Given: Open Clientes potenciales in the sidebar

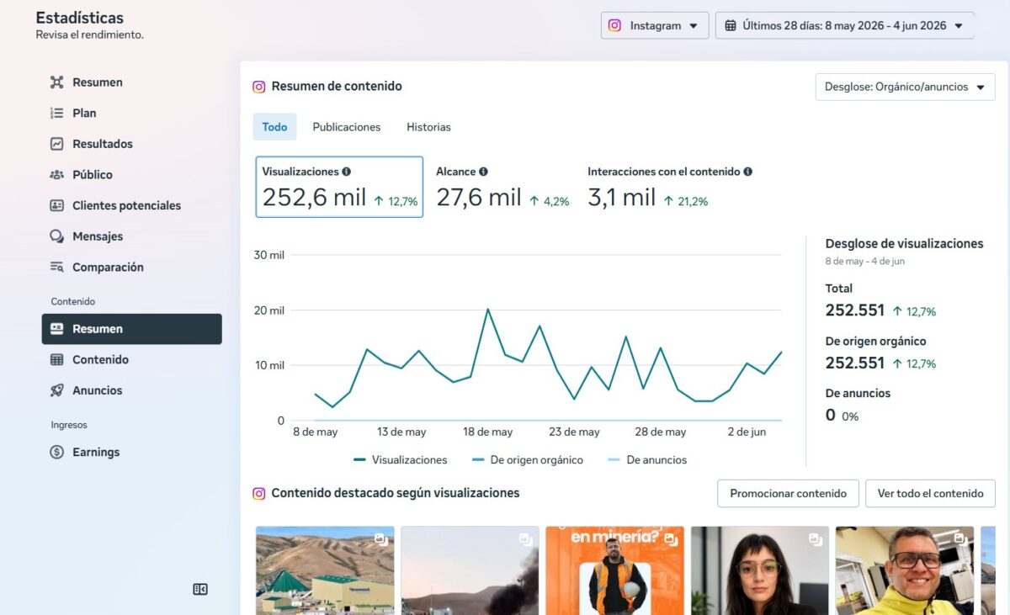Looking at the screenshot, I should (132, 205).
